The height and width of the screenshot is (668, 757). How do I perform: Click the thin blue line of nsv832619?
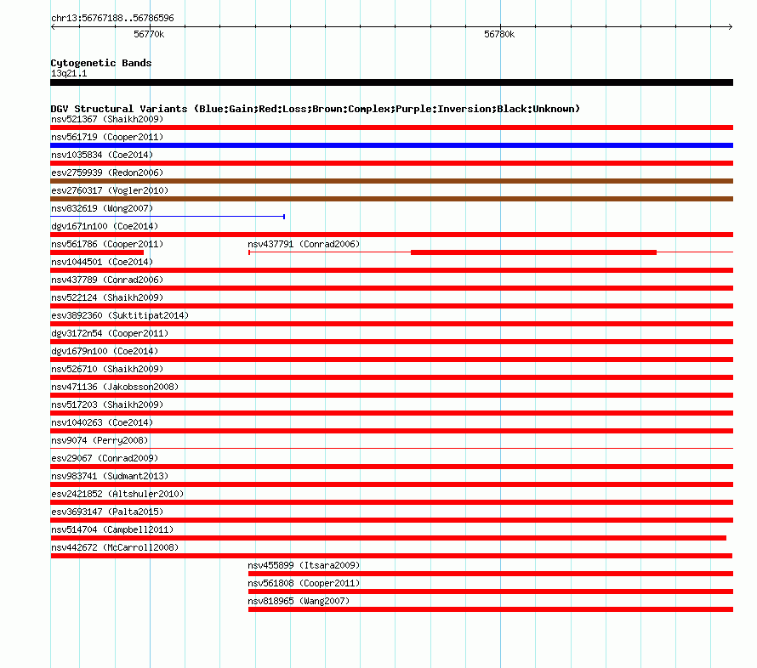168,217
